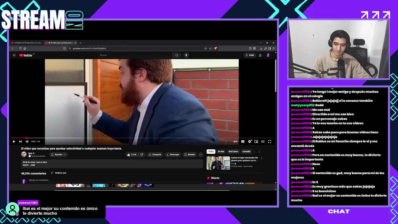Mute the video via speaker icon
Screen dimensions: 398x224
(x=27, y=142)
